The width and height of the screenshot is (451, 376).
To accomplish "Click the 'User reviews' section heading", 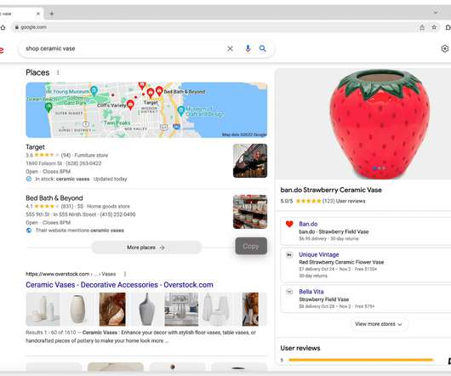I will (300, 348).
